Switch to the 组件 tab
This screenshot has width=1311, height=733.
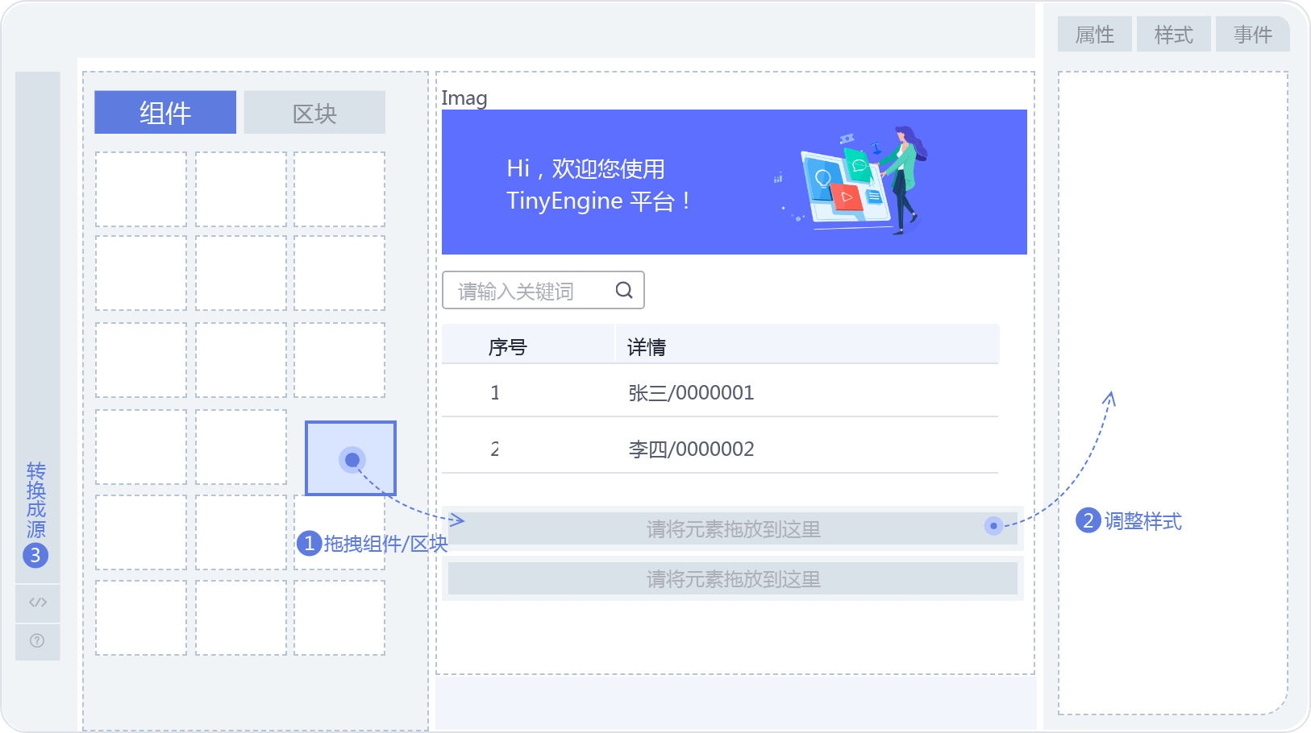tap(165, 113)
